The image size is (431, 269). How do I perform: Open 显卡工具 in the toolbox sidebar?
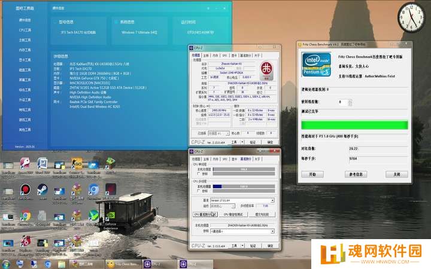pyautogui.click(x=25, y=60)
